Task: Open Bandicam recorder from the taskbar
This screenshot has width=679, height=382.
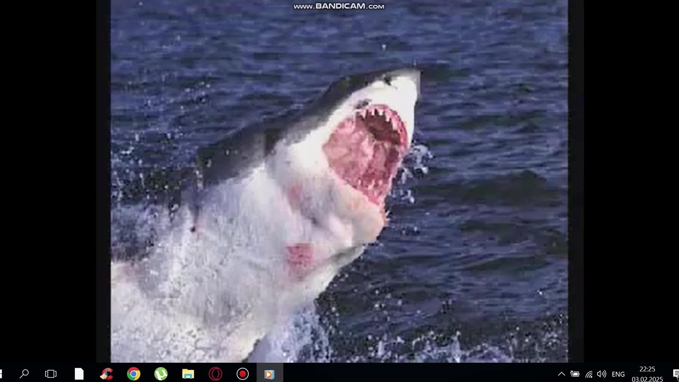Action: pyautogui.click(x=242, y=374)
